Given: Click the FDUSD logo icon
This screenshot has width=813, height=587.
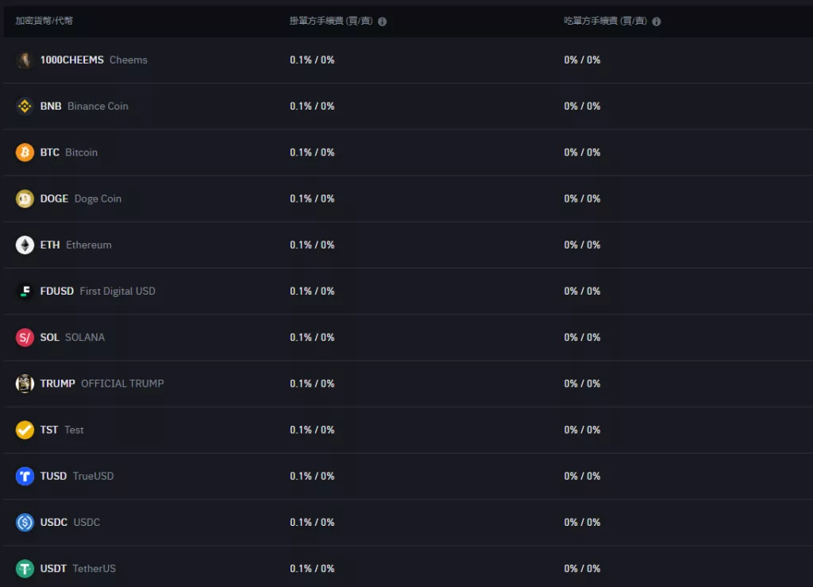Looking at the screenshot, I should pyautogui.click(x=25, y=292).
